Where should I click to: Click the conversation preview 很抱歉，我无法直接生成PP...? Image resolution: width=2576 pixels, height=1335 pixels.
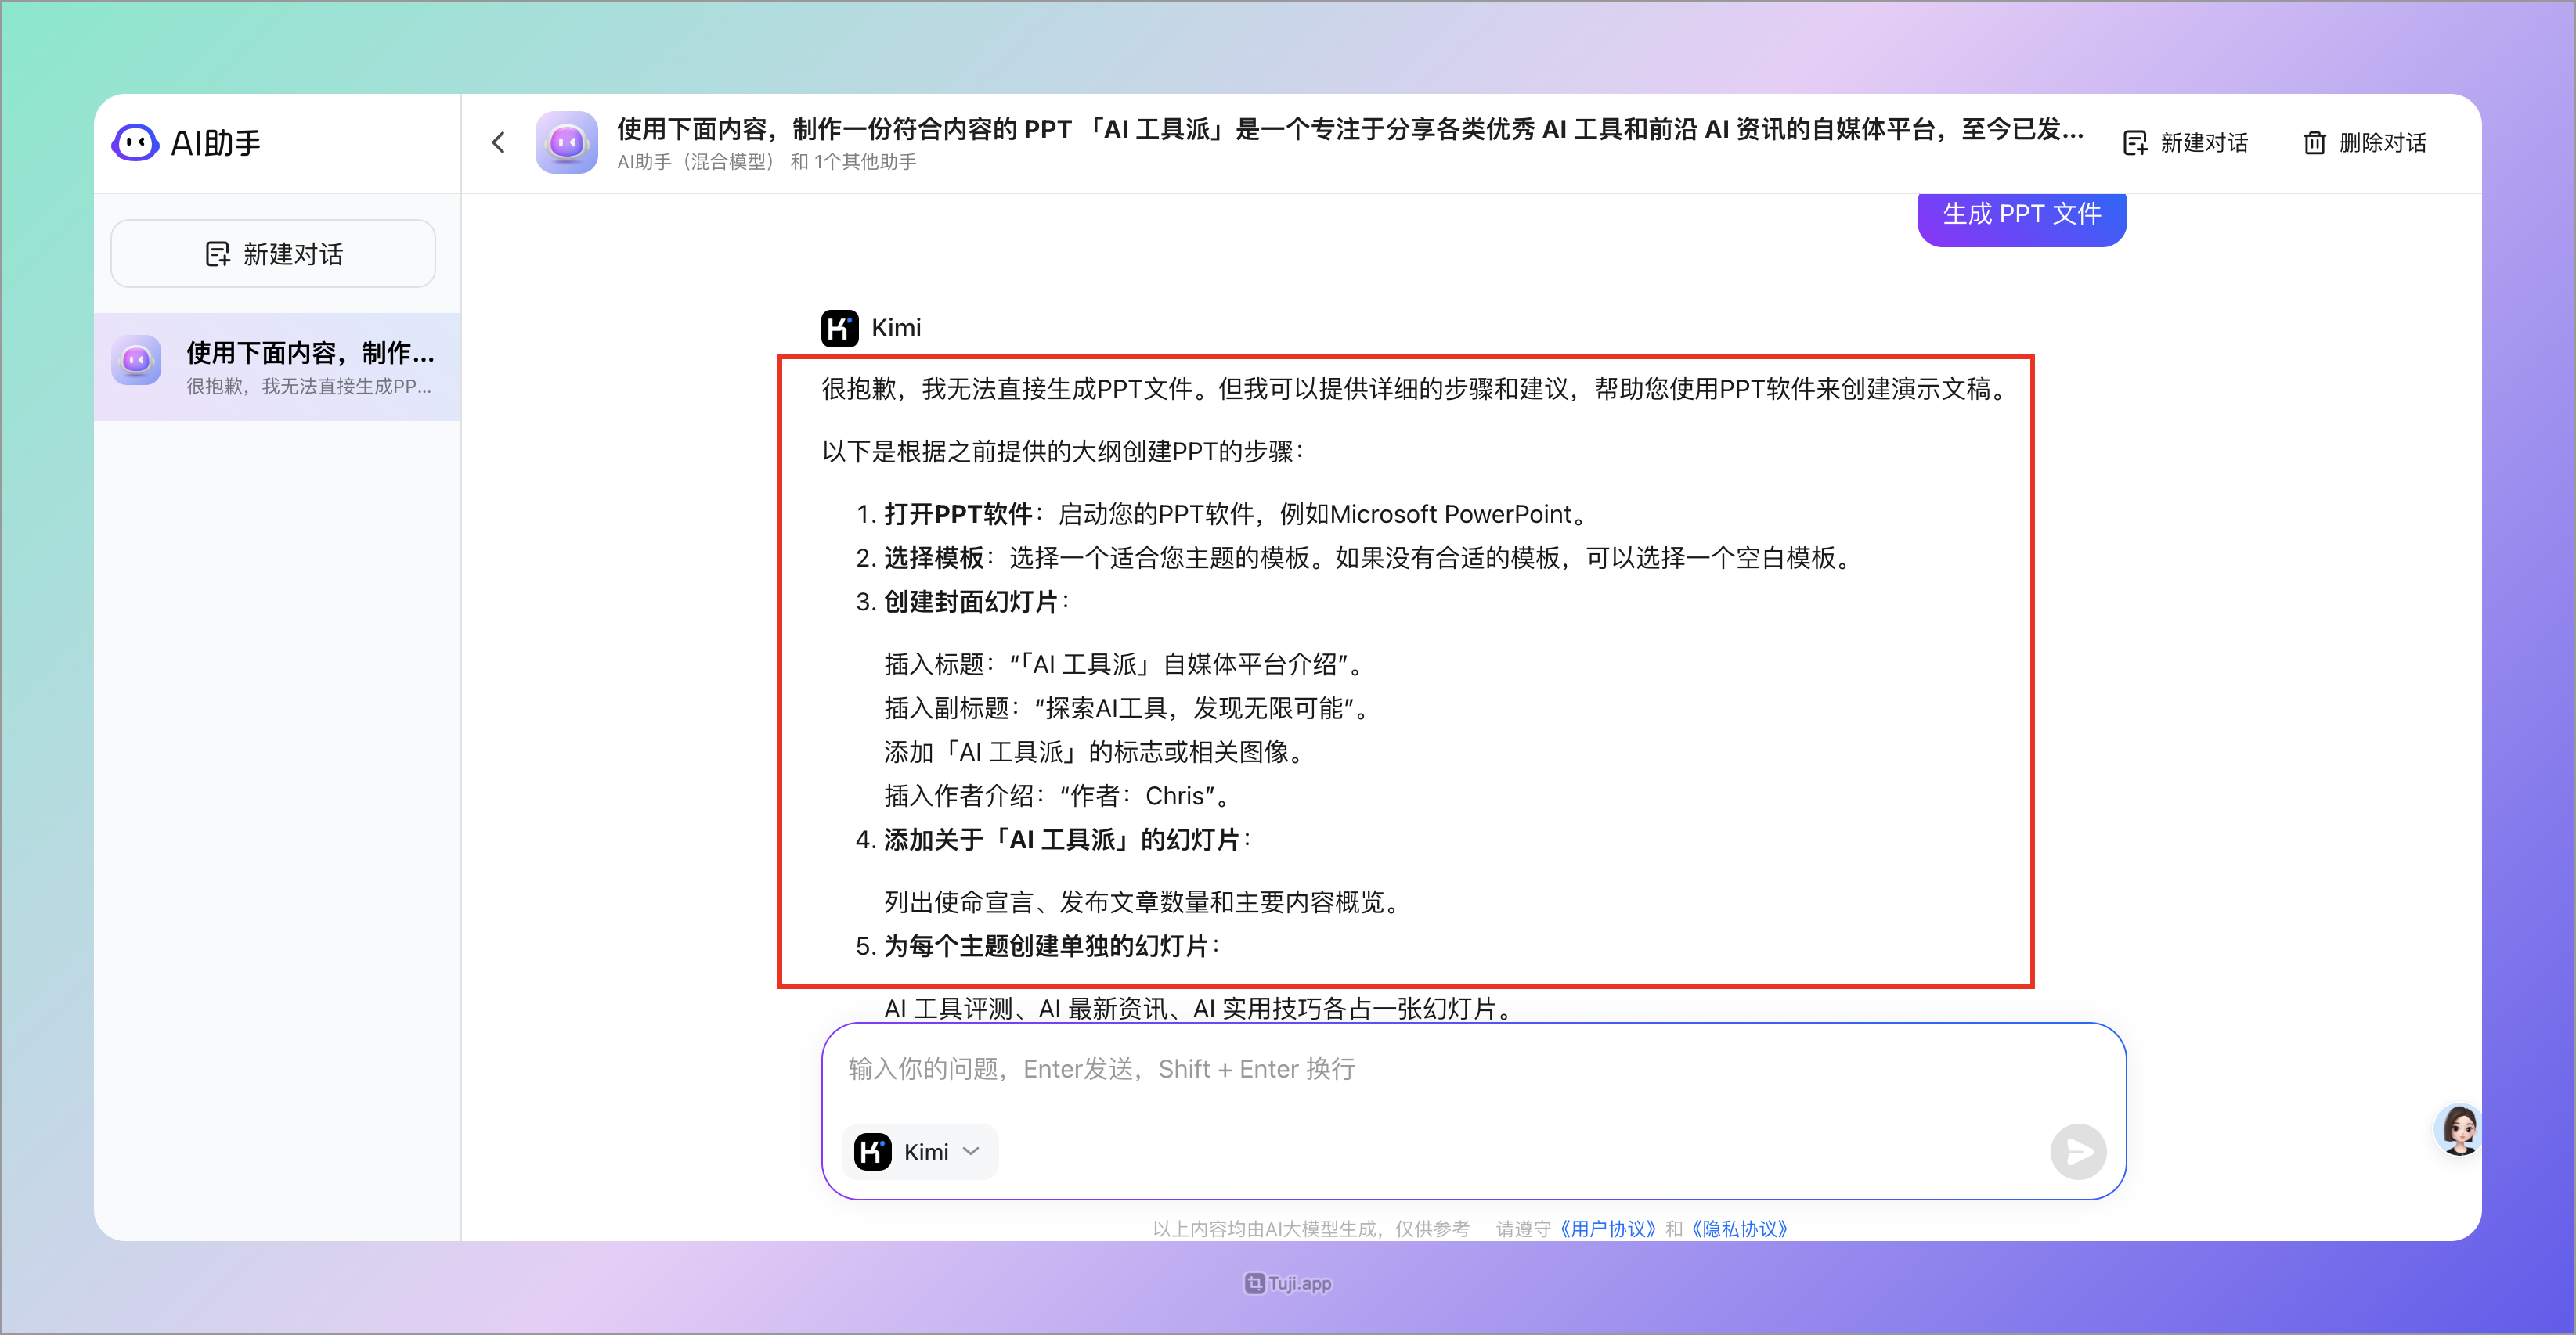[x=309, y=387]
